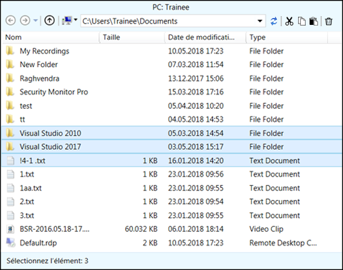The image size is (343, 270).
Task: Expand the drive selector dropdown arrow
Action: click(x=75, y=20)
